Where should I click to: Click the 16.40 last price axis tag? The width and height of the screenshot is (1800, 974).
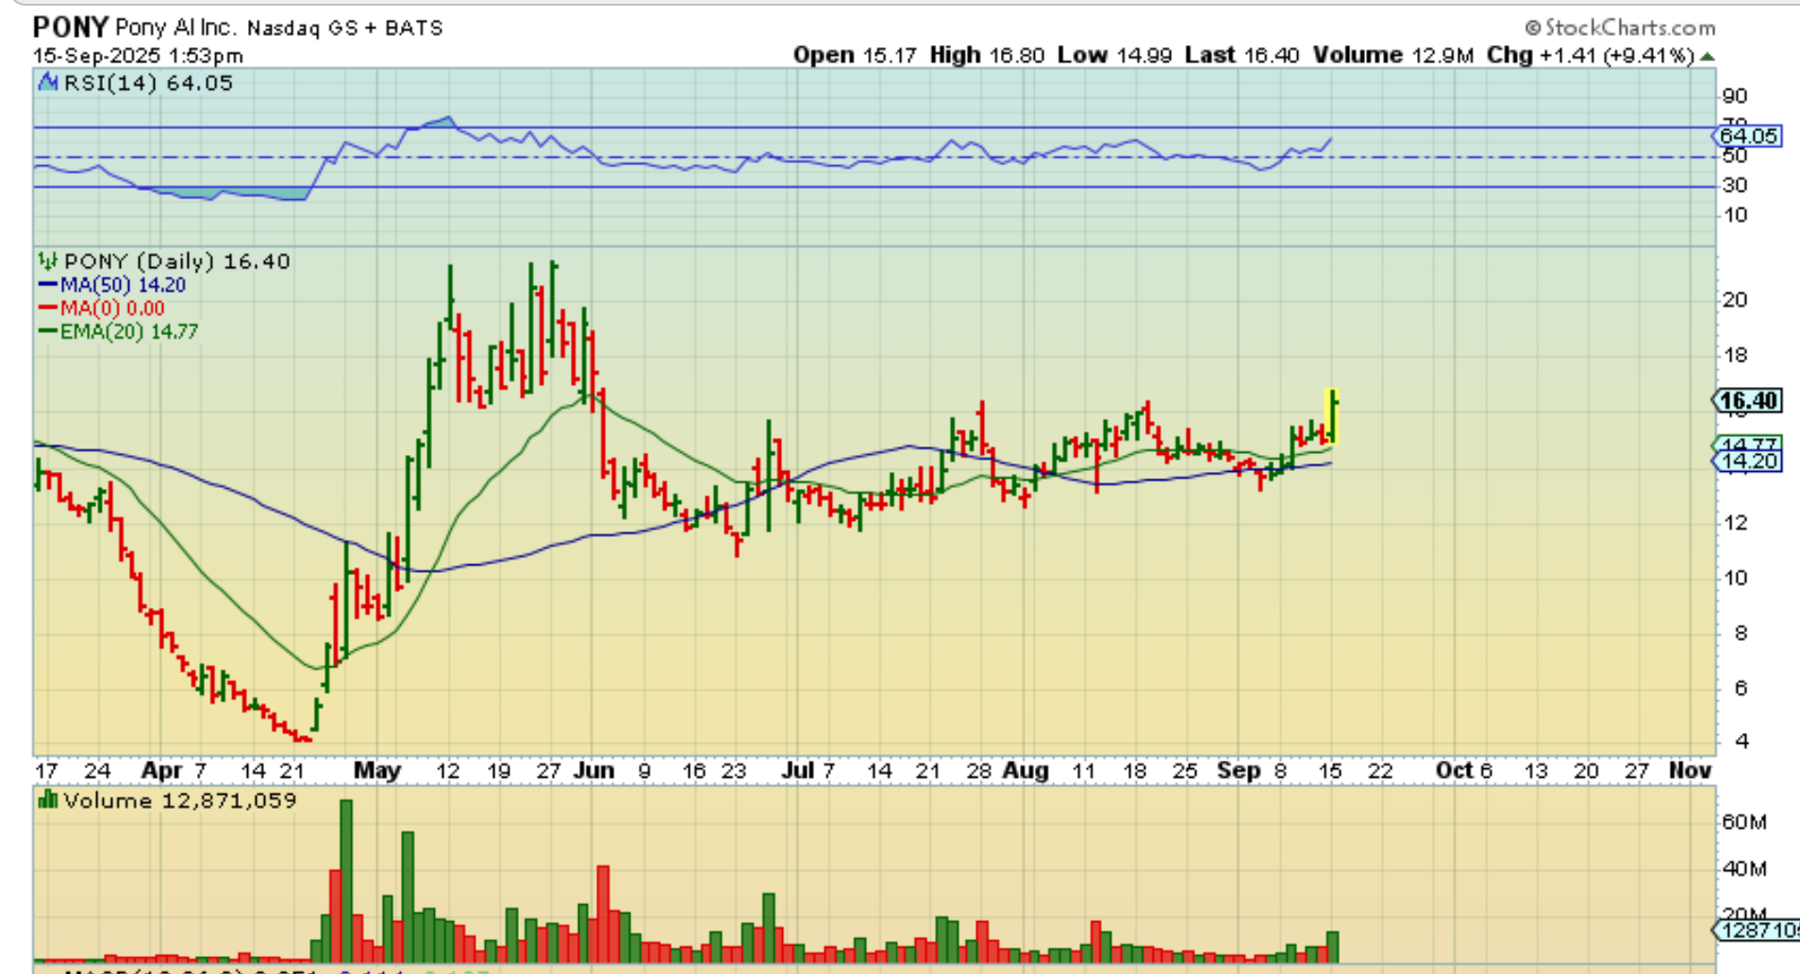click(x=1747, y=401)
